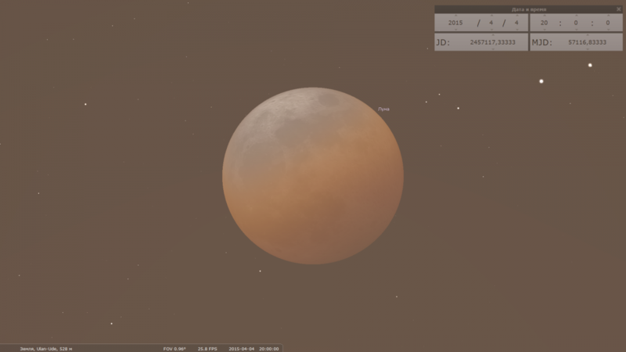Increase the hour above the value 20
This screenshot has width=626, height=352.
click(545, 16)
